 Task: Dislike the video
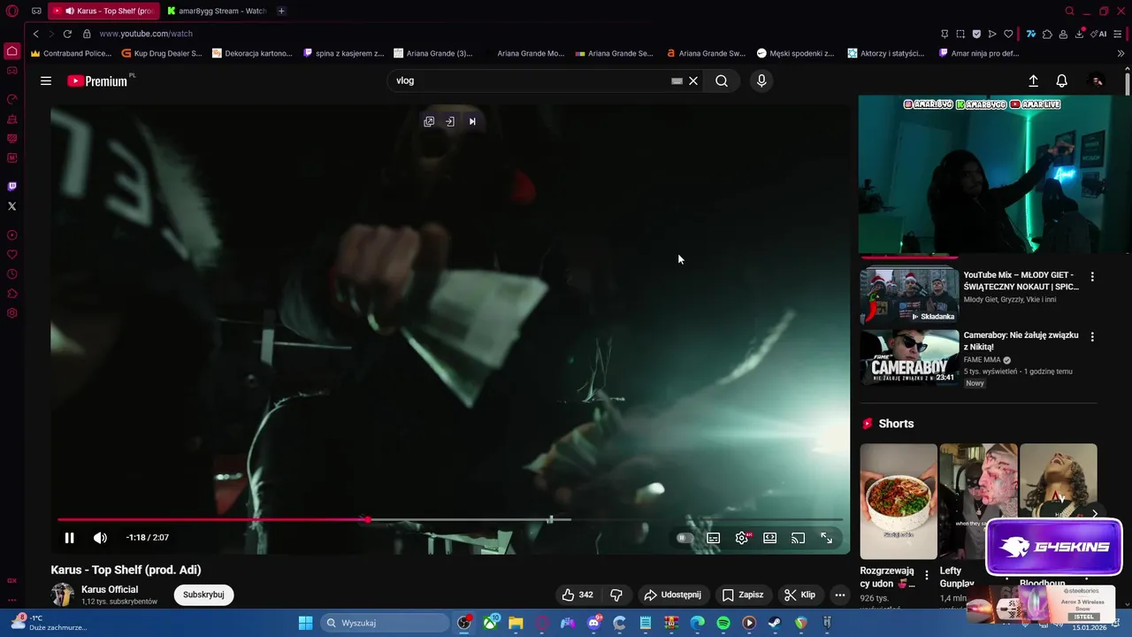click(x=616, y=595)
